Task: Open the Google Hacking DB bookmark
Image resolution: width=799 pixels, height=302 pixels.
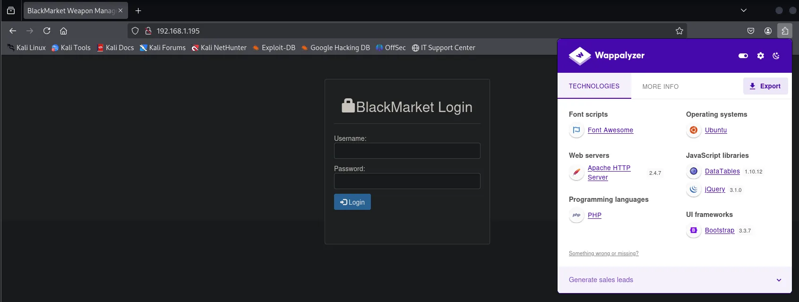Action: [x=335, y=48]
